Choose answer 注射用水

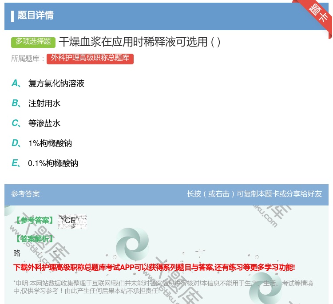click(44, 103)
